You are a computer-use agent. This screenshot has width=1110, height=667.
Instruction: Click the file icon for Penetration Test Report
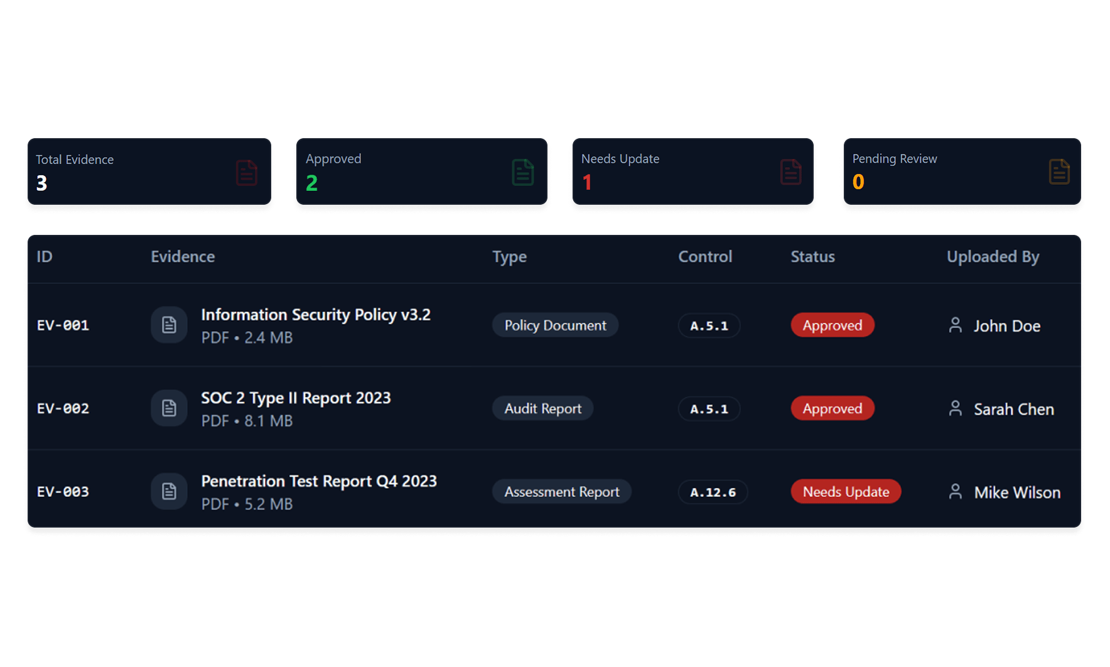tap(169, 491)
